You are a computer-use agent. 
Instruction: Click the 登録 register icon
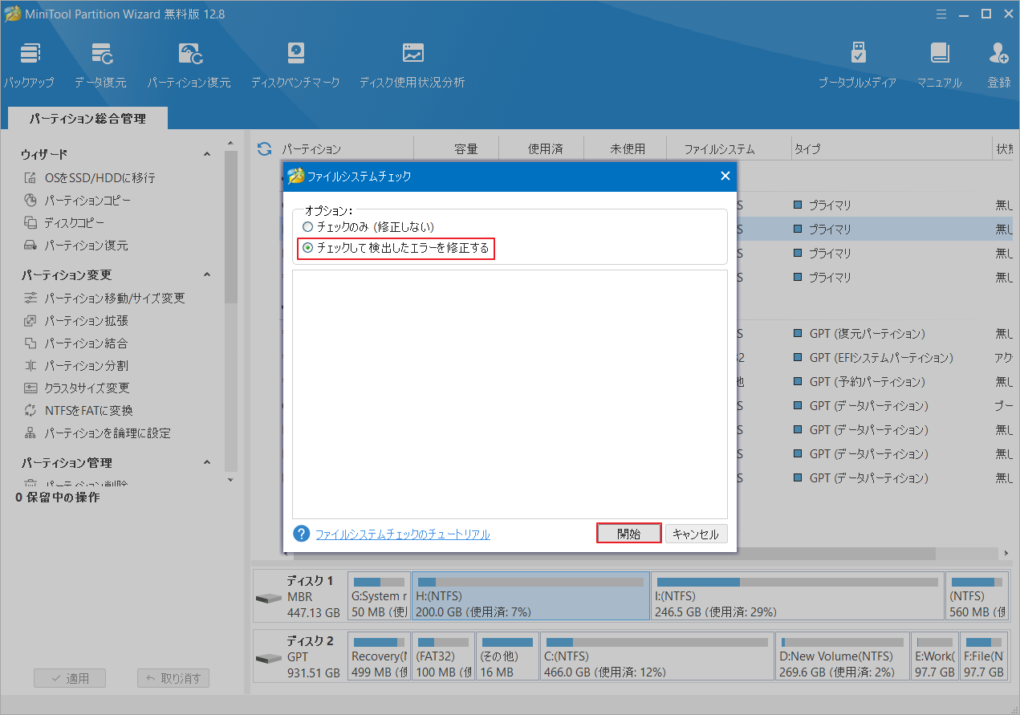point(999,65)
